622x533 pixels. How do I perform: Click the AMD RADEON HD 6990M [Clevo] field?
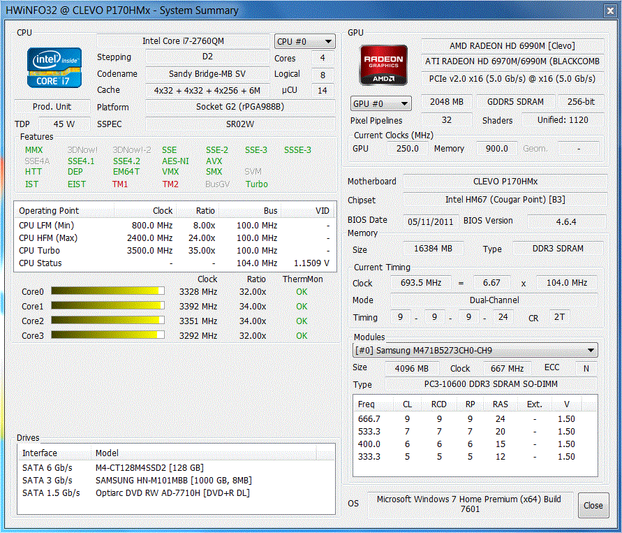tap(512, 46)
